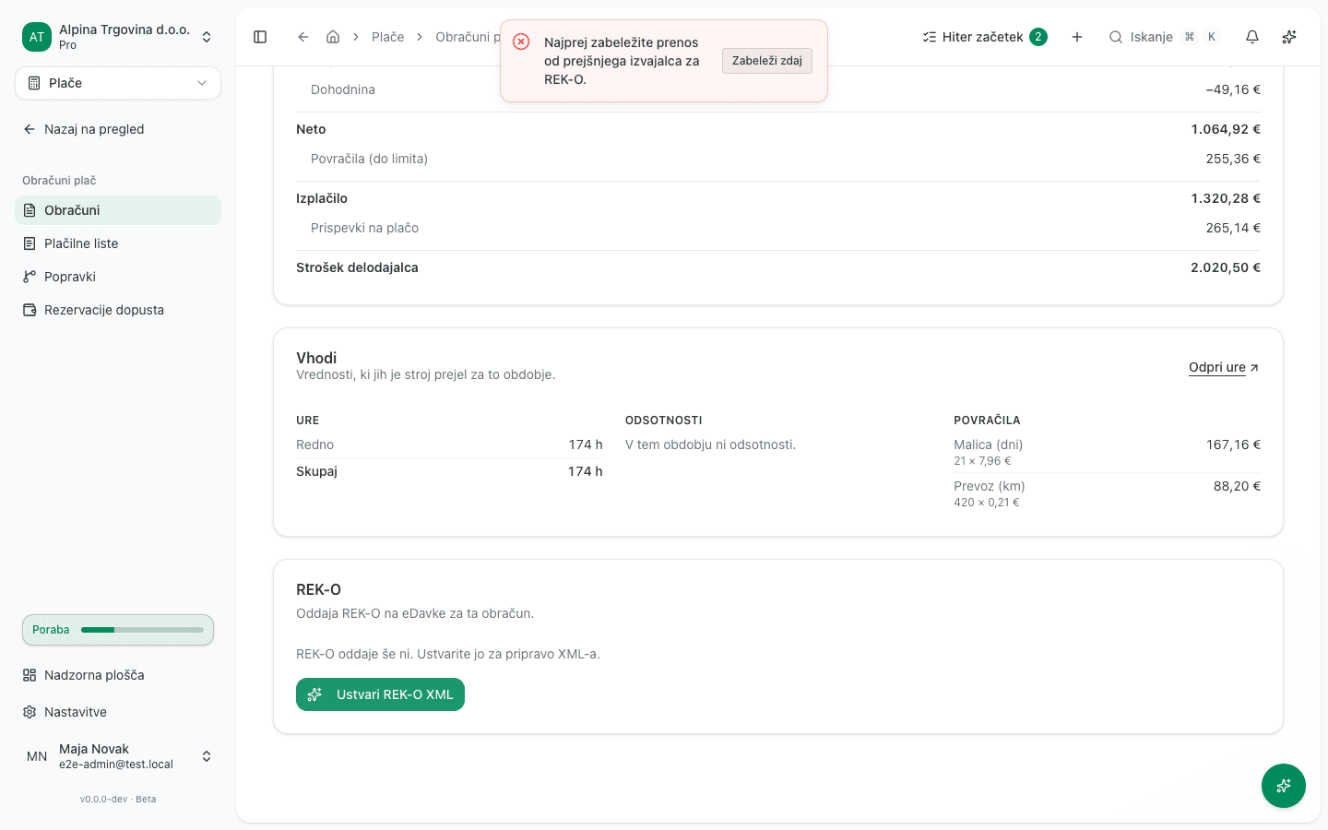This screenshot has height=830, width=1328.
Task: Go to Nadzorna plošča
Action: (x=118, y=675)
